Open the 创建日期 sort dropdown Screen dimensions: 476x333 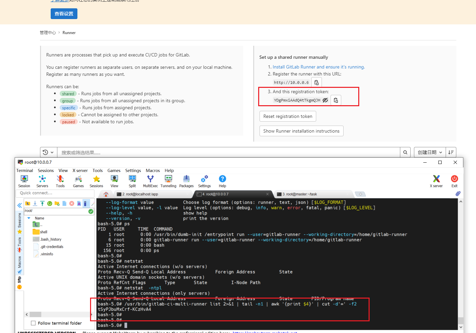(430, 152)
